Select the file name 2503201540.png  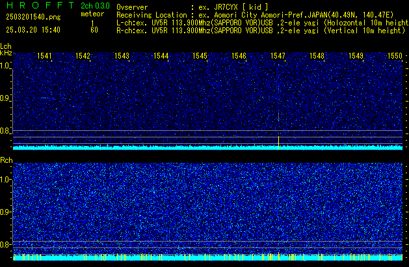coord(33,17)
